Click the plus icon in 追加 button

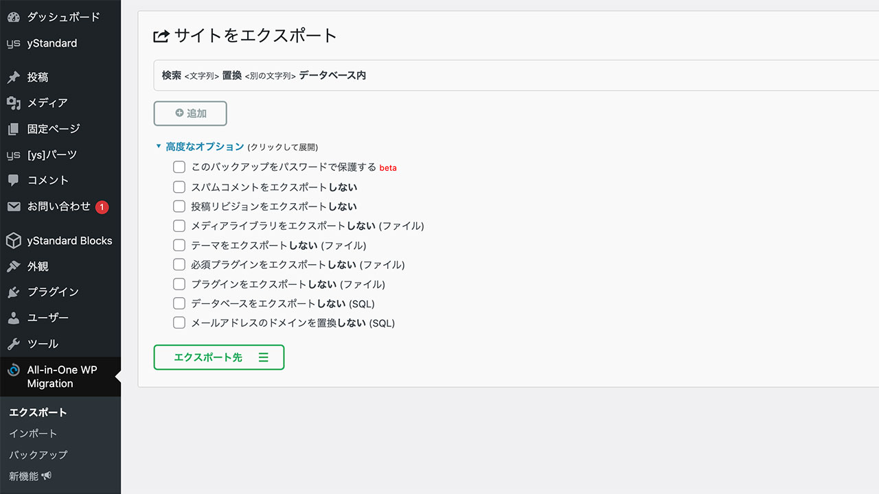[179, 113]
